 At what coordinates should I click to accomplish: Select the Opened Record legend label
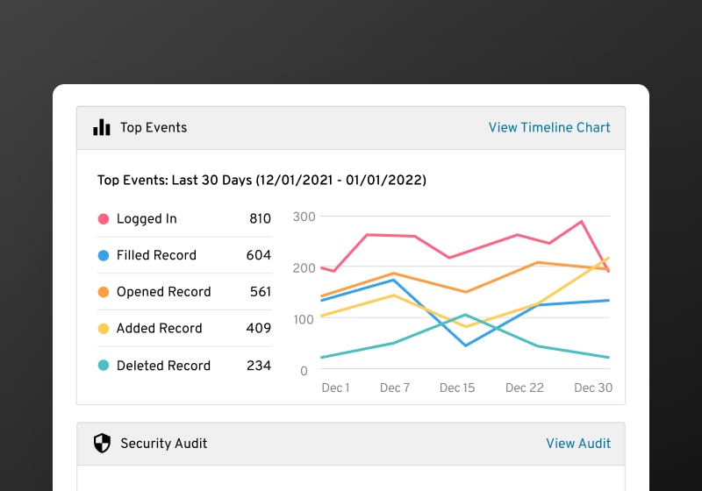coord(163,292)
